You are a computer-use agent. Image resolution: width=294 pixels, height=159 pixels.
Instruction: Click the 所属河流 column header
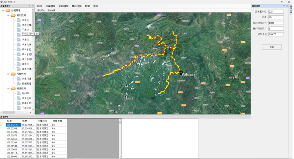point(44,121)
